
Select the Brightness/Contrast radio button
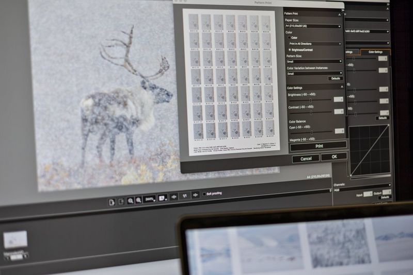coord(290,49)
